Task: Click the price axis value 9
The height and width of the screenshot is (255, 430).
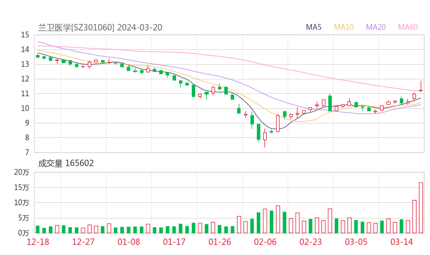Action: pyautogui.click(x=27, y=123)
